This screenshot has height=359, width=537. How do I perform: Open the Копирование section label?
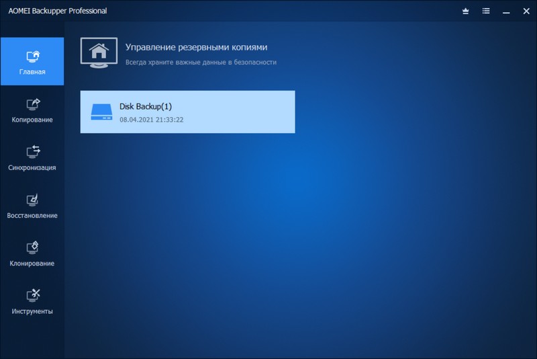pos(32,120)
